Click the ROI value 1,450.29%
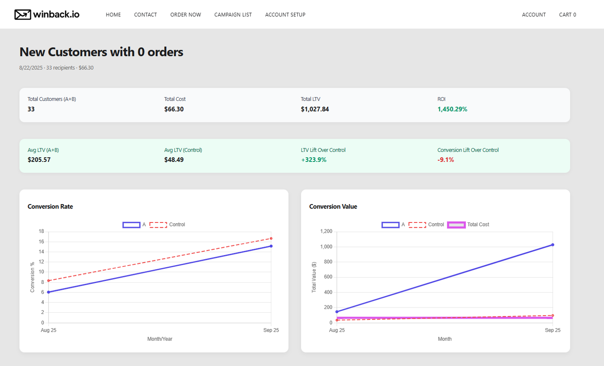 coord(452,109)
